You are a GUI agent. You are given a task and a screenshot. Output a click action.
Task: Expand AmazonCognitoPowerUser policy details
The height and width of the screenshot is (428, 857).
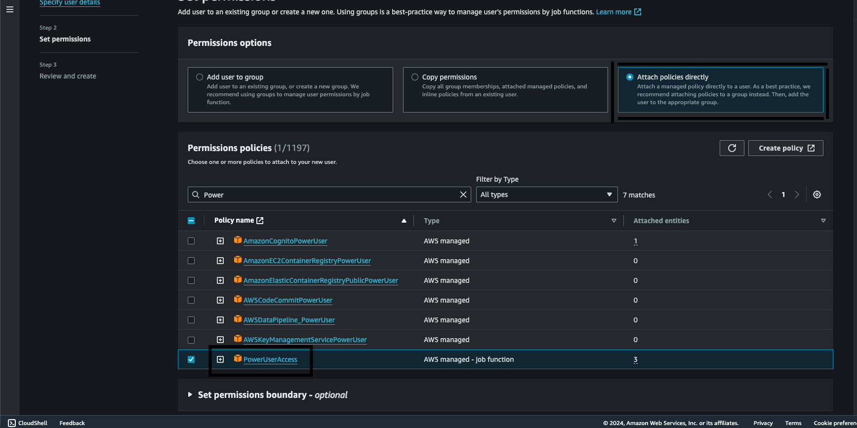pos(220,241)
